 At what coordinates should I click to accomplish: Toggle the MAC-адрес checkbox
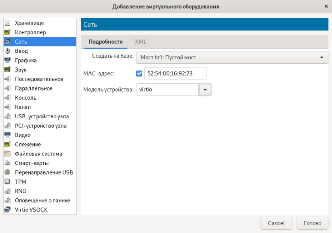(x=139, y=73)
